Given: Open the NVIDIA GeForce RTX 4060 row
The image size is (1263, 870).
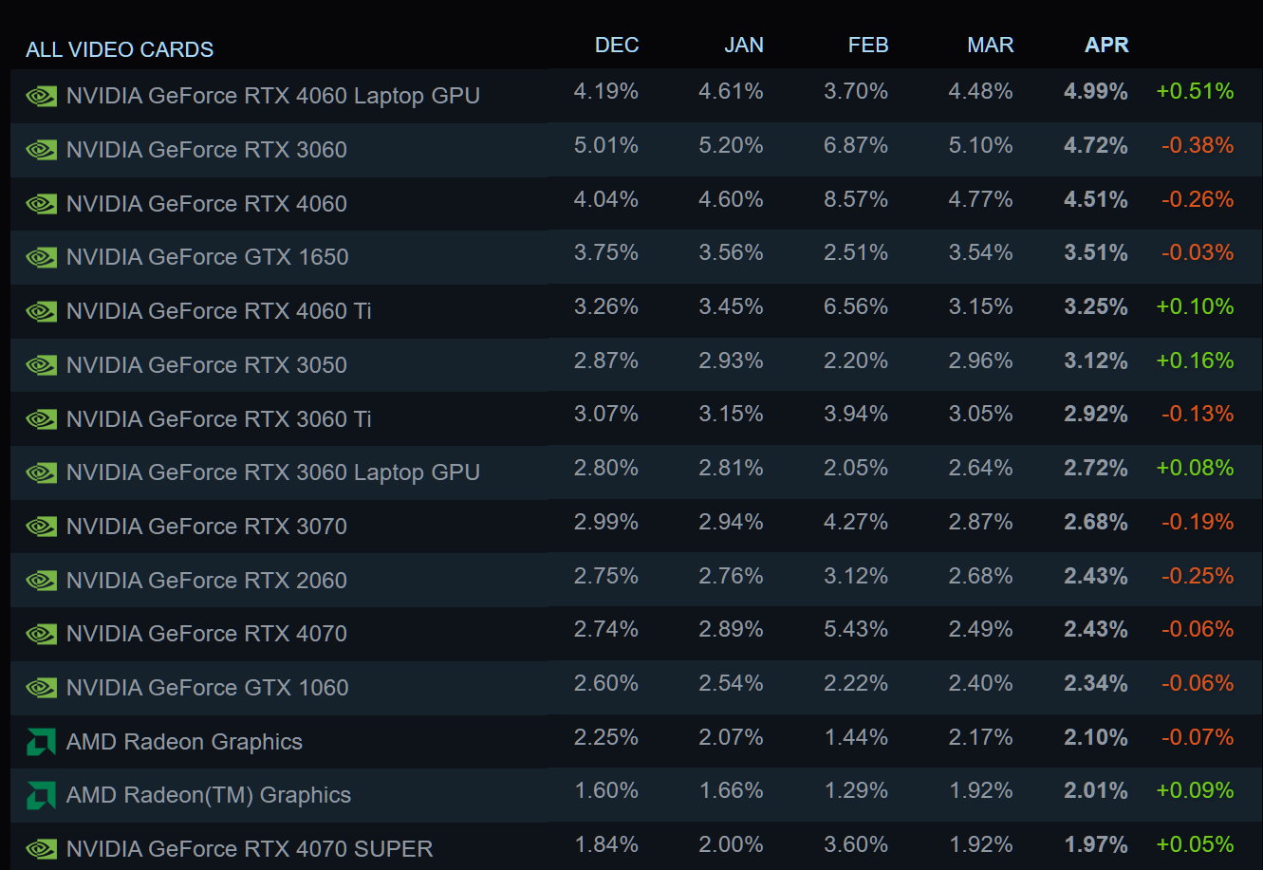Looking at the screenshot, I should point(207,204).
